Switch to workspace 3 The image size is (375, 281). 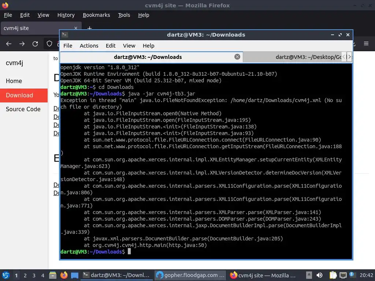coord(34,276)
